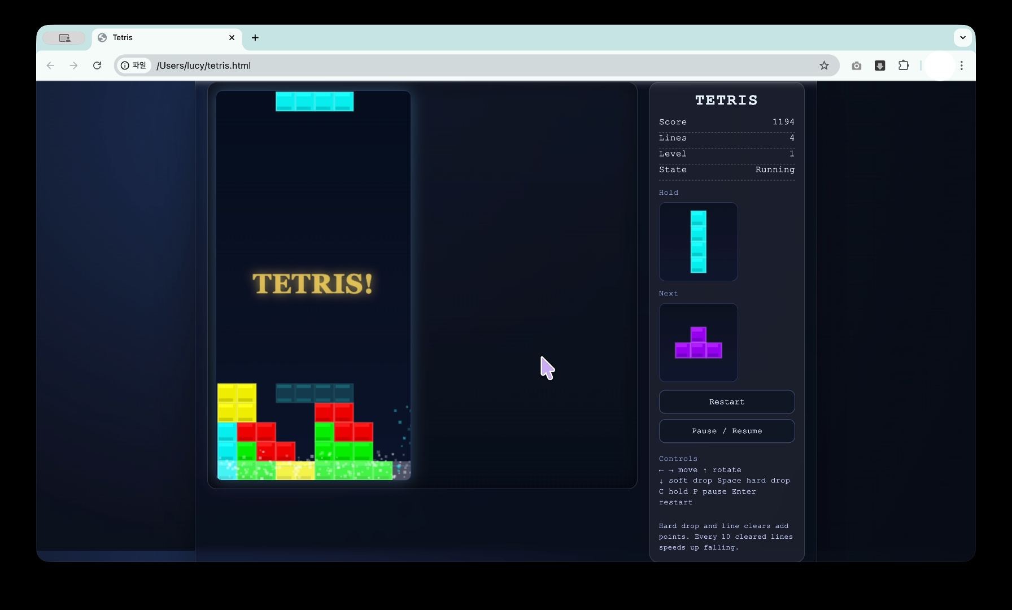The height and width of the screenshot is (610, 1012).
Task: Bookmark this page with the star icon
Action: (x=825, y=66)
